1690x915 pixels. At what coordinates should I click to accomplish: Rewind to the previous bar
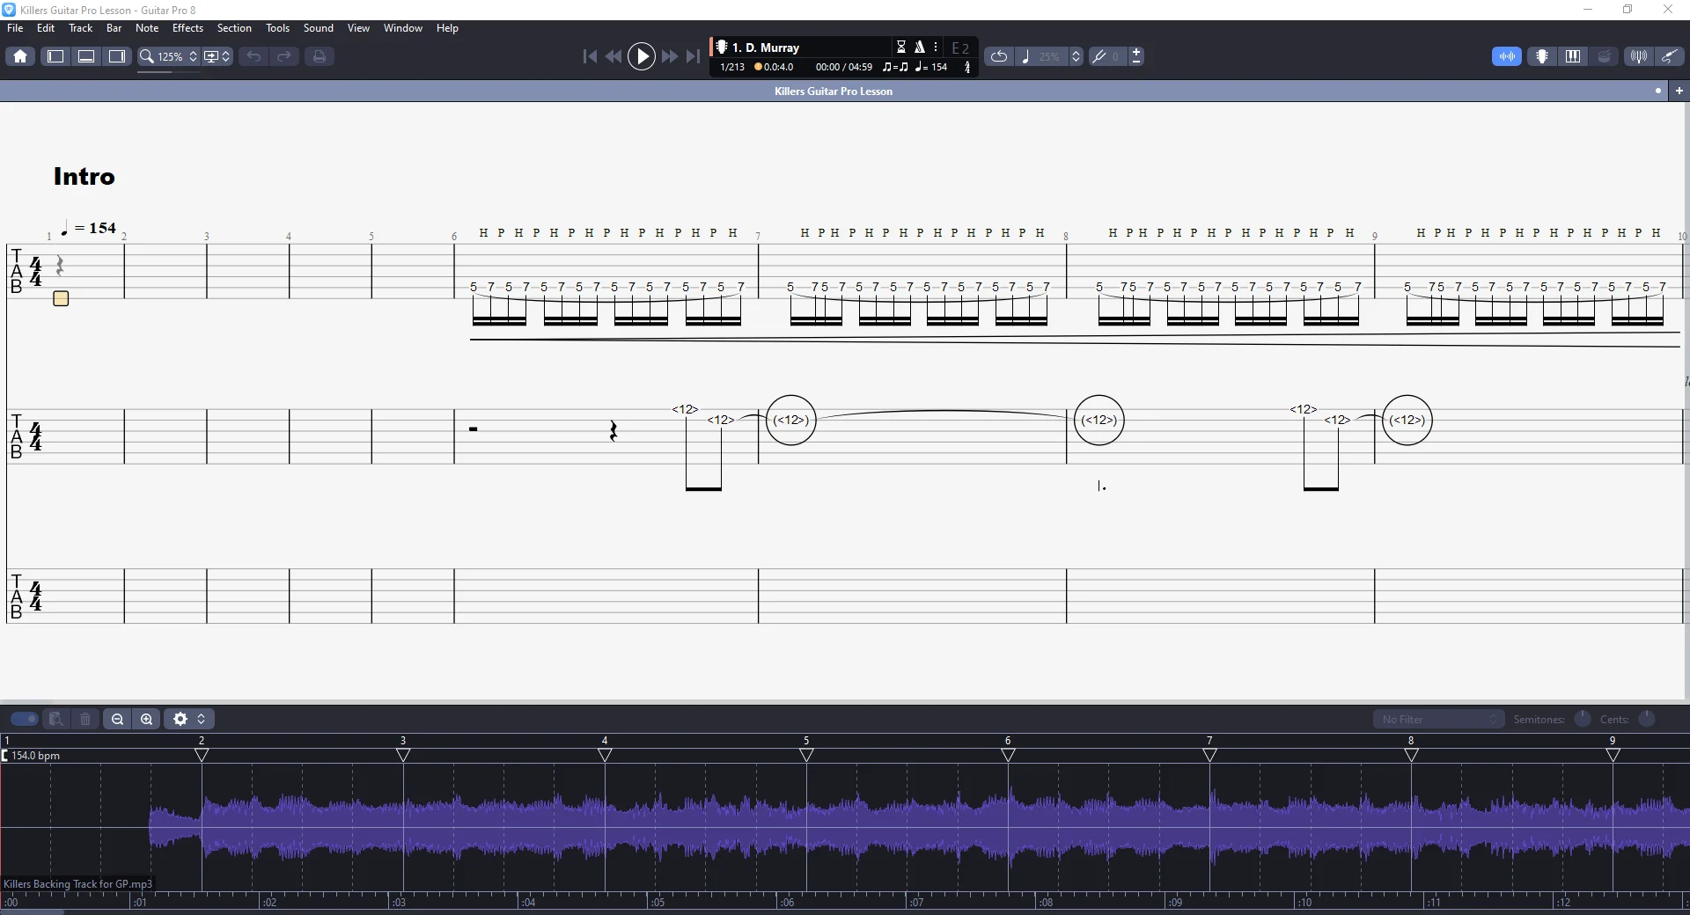(x=614, y=56)
